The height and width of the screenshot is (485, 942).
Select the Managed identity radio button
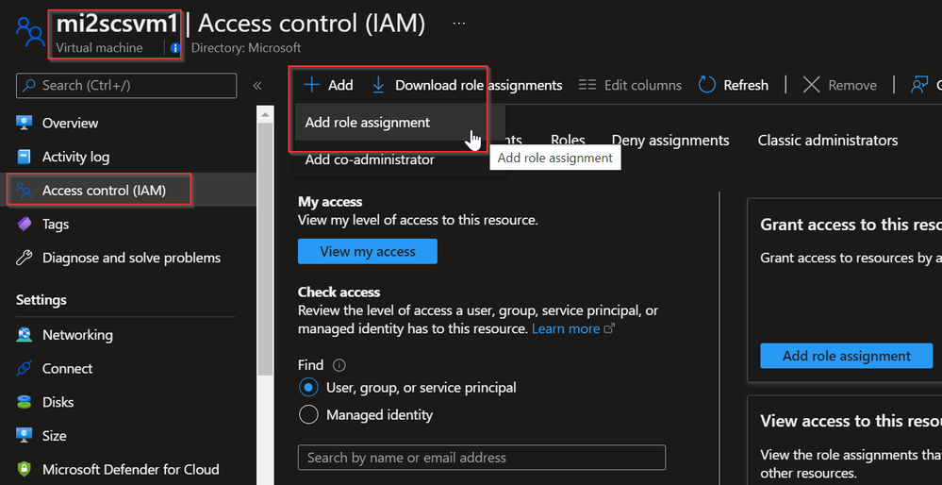click(308, 414)
